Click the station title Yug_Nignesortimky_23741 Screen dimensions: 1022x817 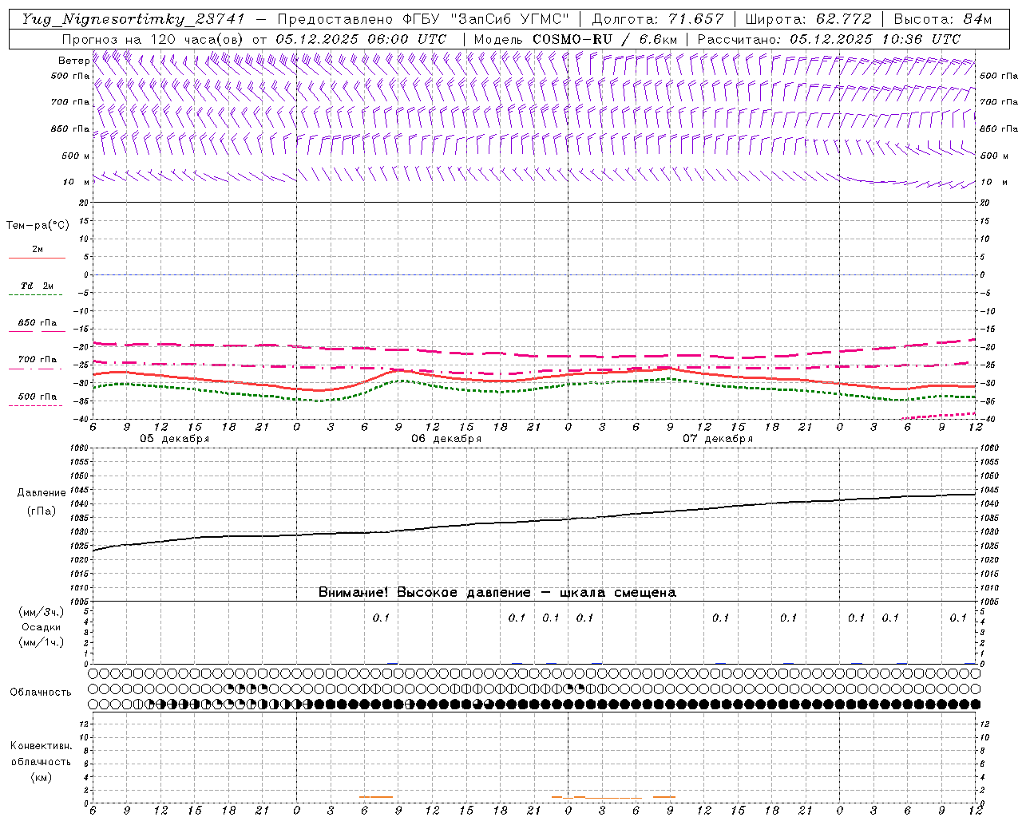point(133,19)
